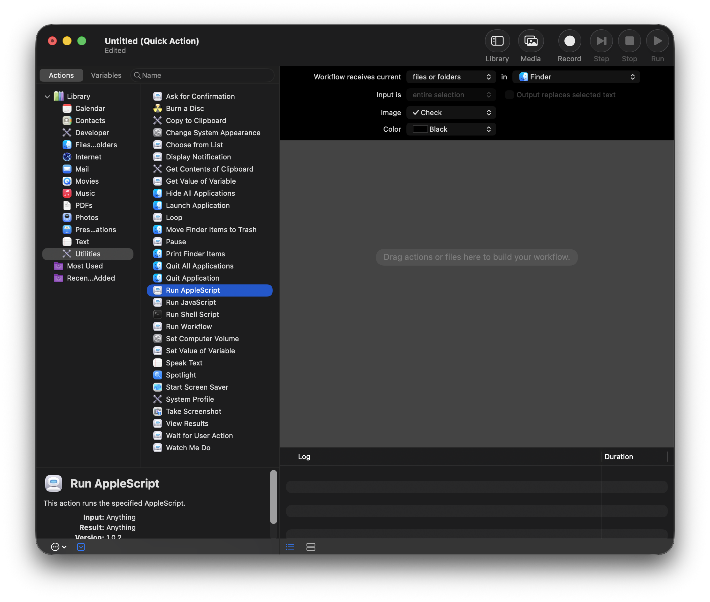Screen dimensions: 710x602
Task: Click the Name search field
Action: [202, 76]
